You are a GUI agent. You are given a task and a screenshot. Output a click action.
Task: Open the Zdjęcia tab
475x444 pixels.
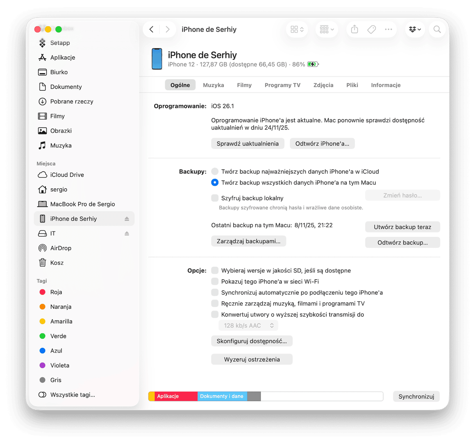point(323,85)
